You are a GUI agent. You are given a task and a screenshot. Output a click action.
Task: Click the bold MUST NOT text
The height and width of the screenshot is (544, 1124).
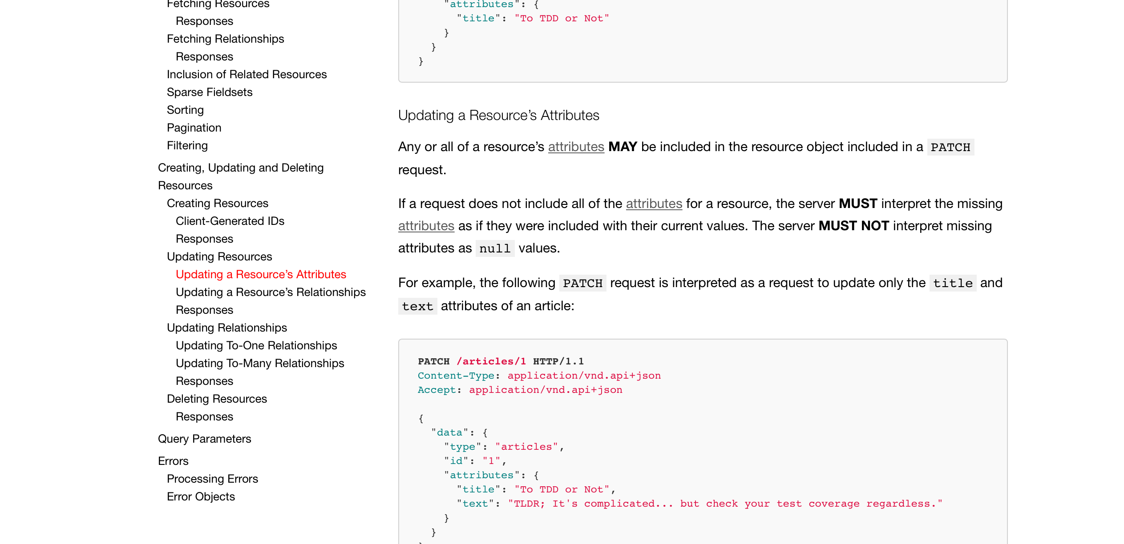(853, 226)
